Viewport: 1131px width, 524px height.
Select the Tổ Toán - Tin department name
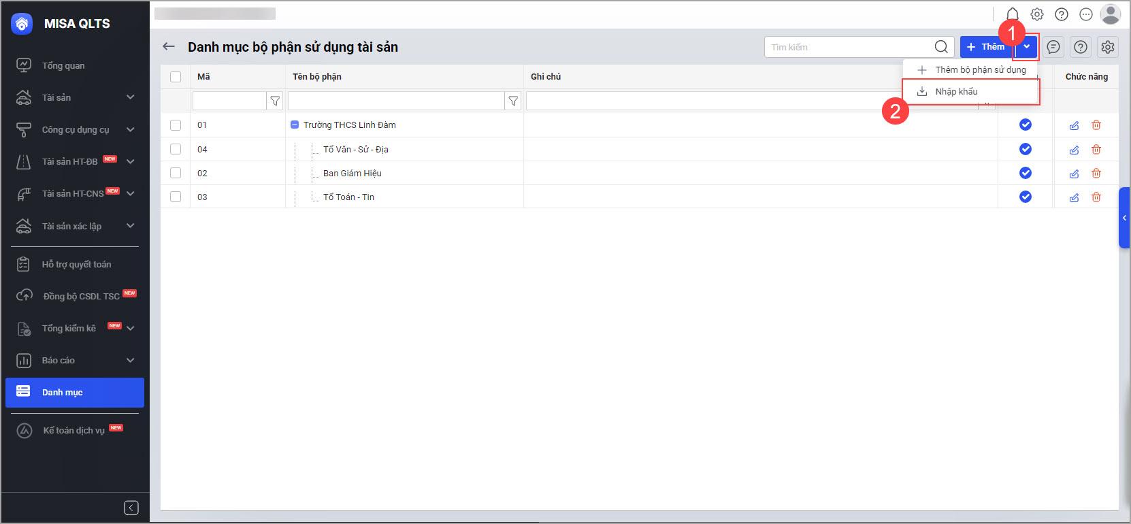pos(348,197)
